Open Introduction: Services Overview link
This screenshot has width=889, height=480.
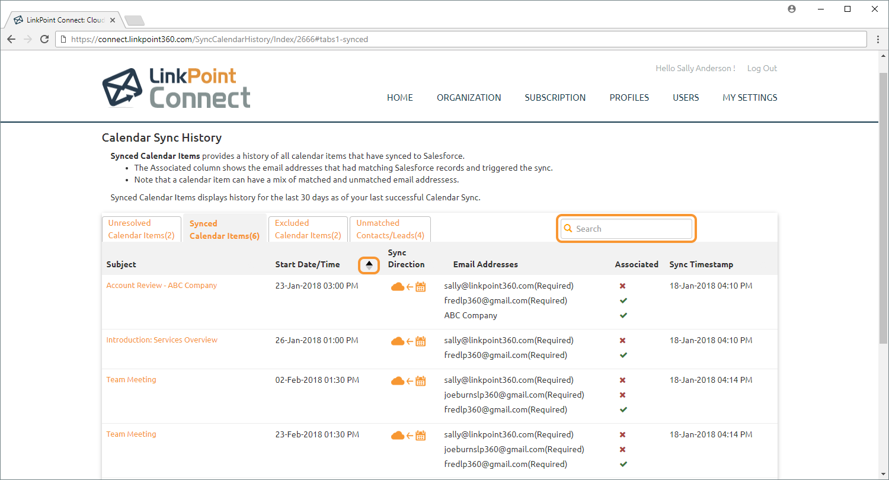click(x=162, y=340)
